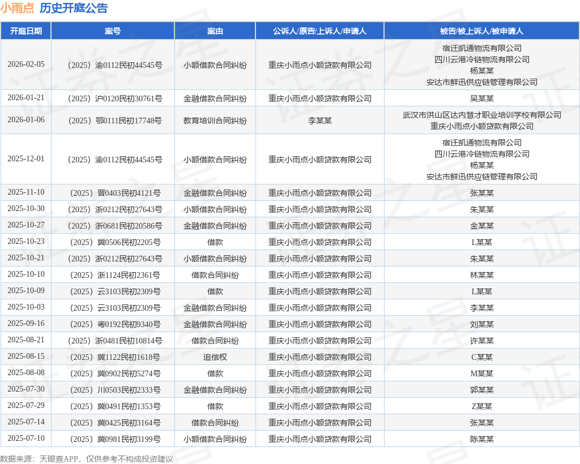Click defendant C某某
Viewport: 580px width, 464px height.
click(x=481, y=357)
